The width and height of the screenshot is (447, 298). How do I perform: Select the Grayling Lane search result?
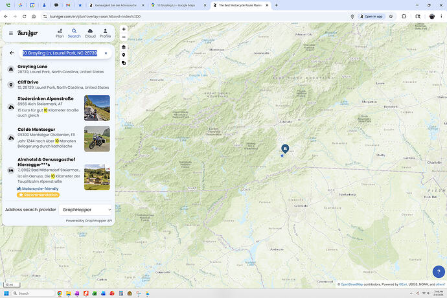tap(58, 69)
